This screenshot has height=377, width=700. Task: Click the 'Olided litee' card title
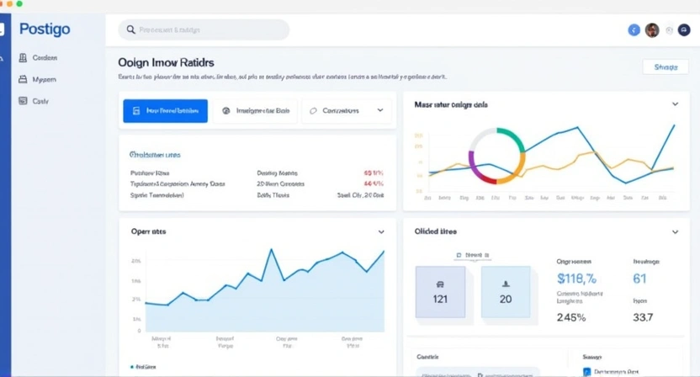435,231
